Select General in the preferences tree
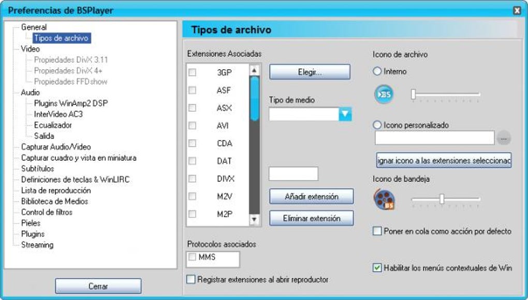Screen dimensions: 528x300 [34, 27]
